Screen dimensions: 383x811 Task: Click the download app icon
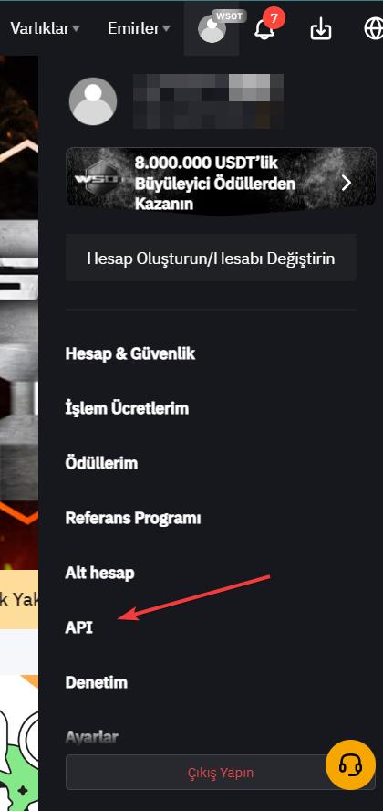[x=321, y=29]
